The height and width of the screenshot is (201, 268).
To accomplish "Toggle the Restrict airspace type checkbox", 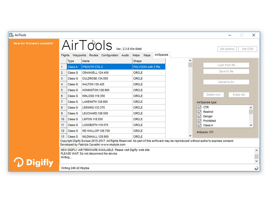I will click(x=199, y=112).
